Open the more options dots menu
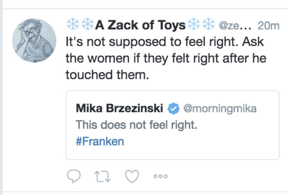This screenshot has width=288, height=195. coord(160,176)
